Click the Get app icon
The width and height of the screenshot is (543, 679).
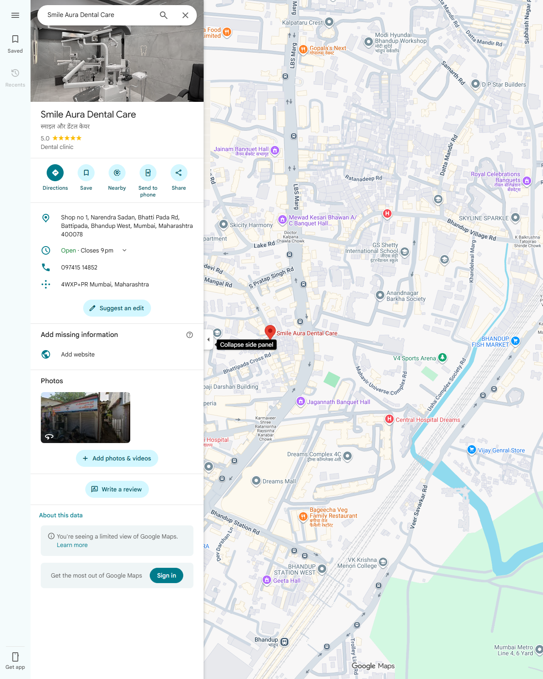pos(15,661)
